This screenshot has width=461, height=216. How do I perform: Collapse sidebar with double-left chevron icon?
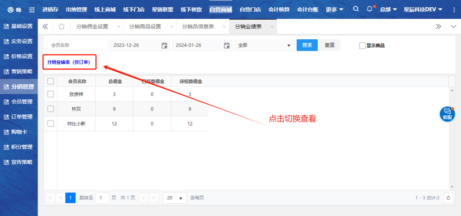pyautogui.click(x=45, y=26)
